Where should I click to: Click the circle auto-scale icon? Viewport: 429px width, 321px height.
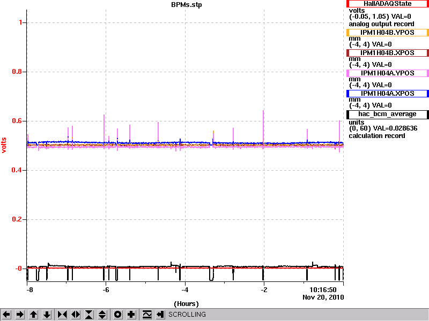click(117, 315)
